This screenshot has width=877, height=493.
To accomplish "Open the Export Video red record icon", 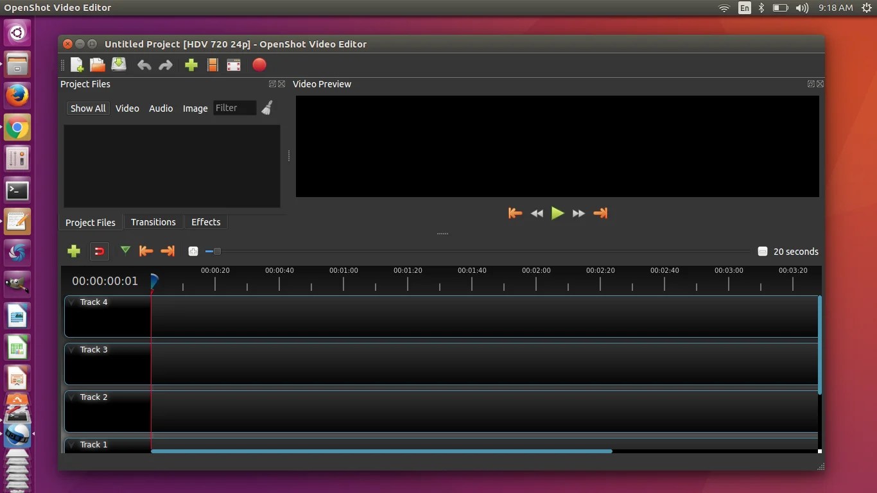I will point(259,65).
